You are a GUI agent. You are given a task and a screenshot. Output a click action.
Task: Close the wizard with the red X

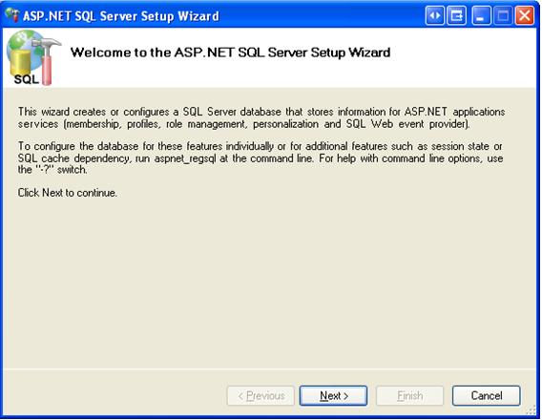pyautogui.click(x=525, y=16)
